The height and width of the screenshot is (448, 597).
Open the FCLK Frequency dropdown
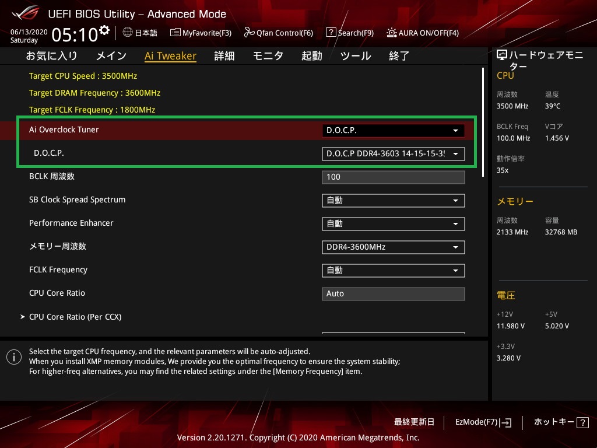[393, 271]
